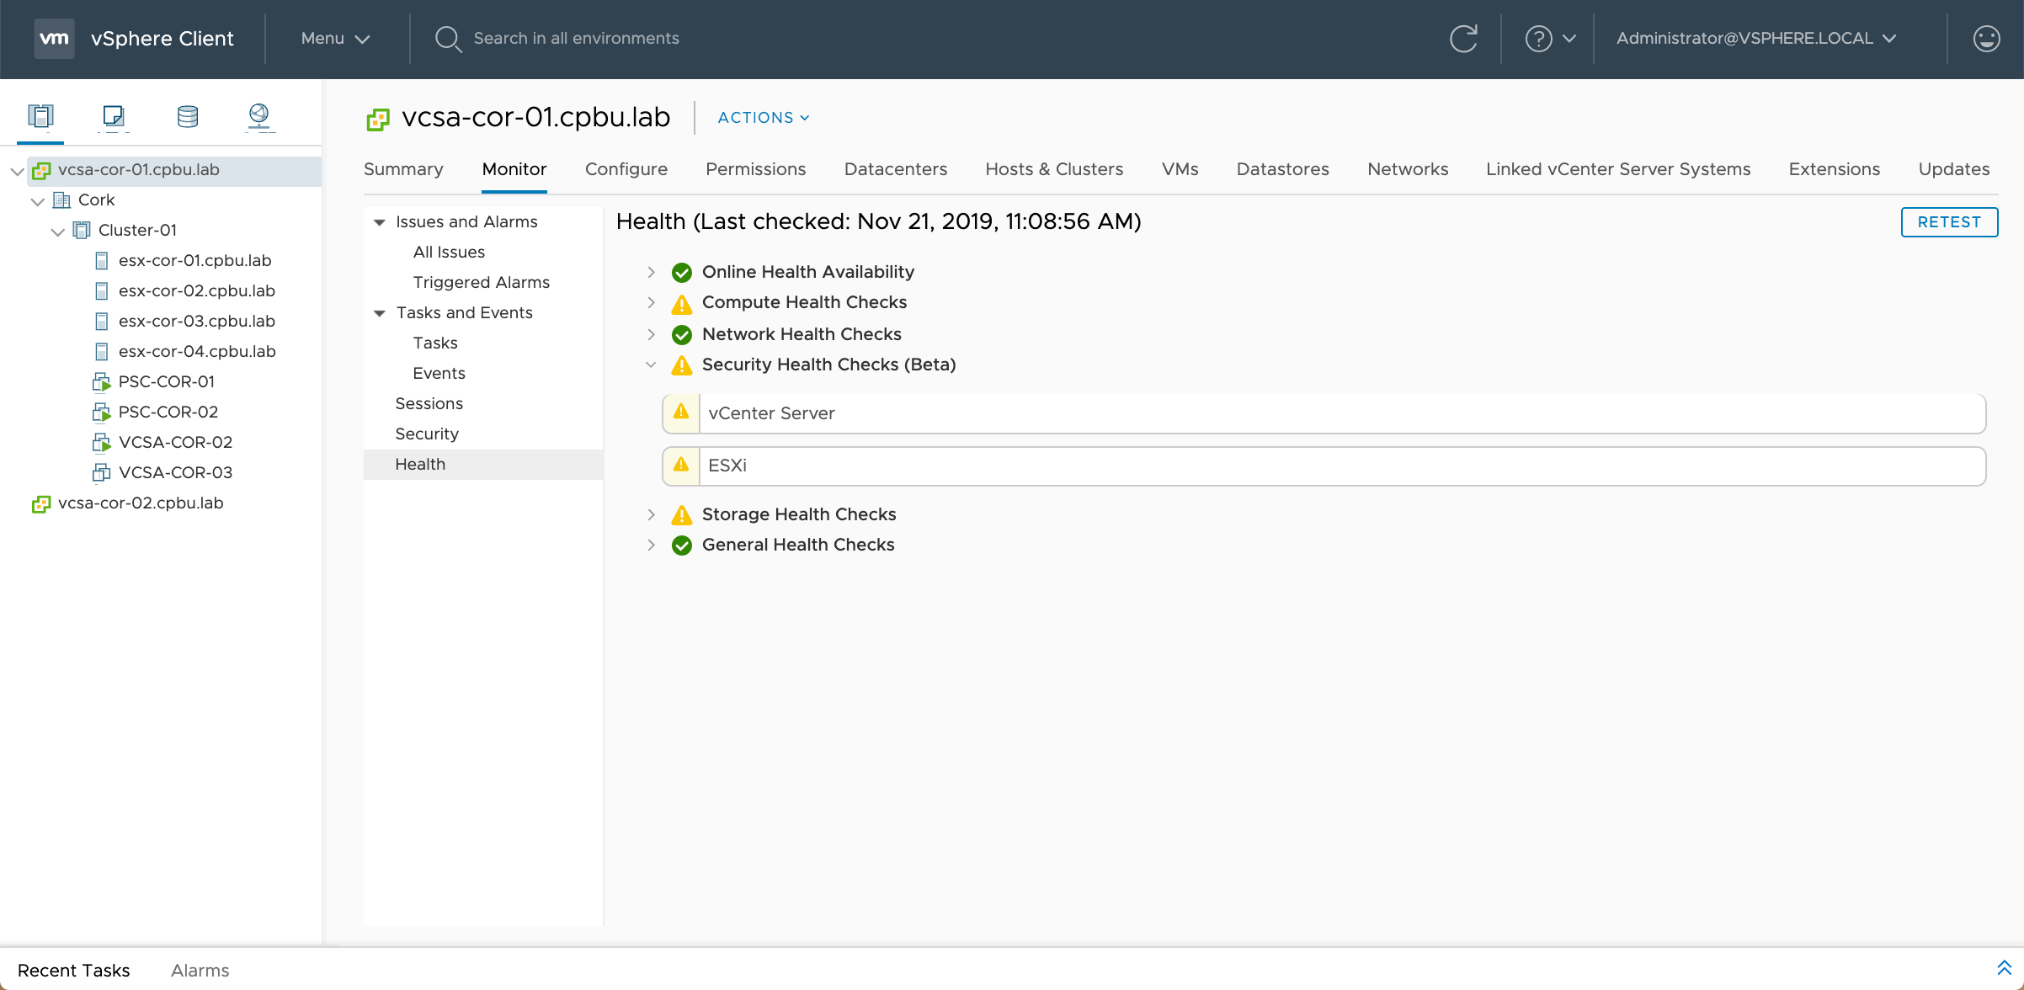Open All Issues in monitor menu
2024x990 pixels.
click(x=449, y=253)
